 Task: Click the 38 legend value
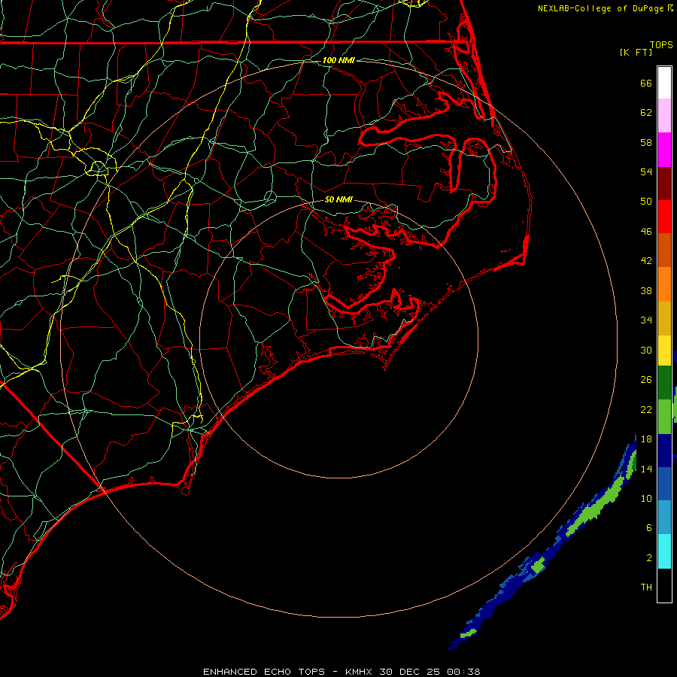pyautogui.click(x=646, y=290)
